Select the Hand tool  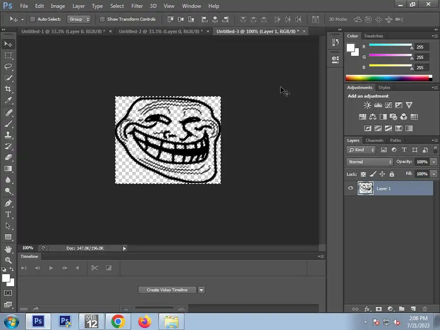click(x=8, y=249)
